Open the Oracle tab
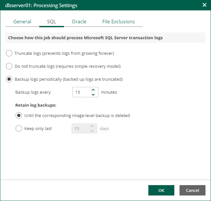The width and height of the screenshot is (211, 201). [x=79, y=22]
